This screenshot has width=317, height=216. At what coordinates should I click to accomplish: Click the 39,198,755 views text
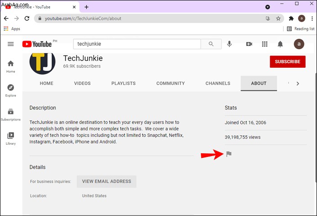coord(243,137)
